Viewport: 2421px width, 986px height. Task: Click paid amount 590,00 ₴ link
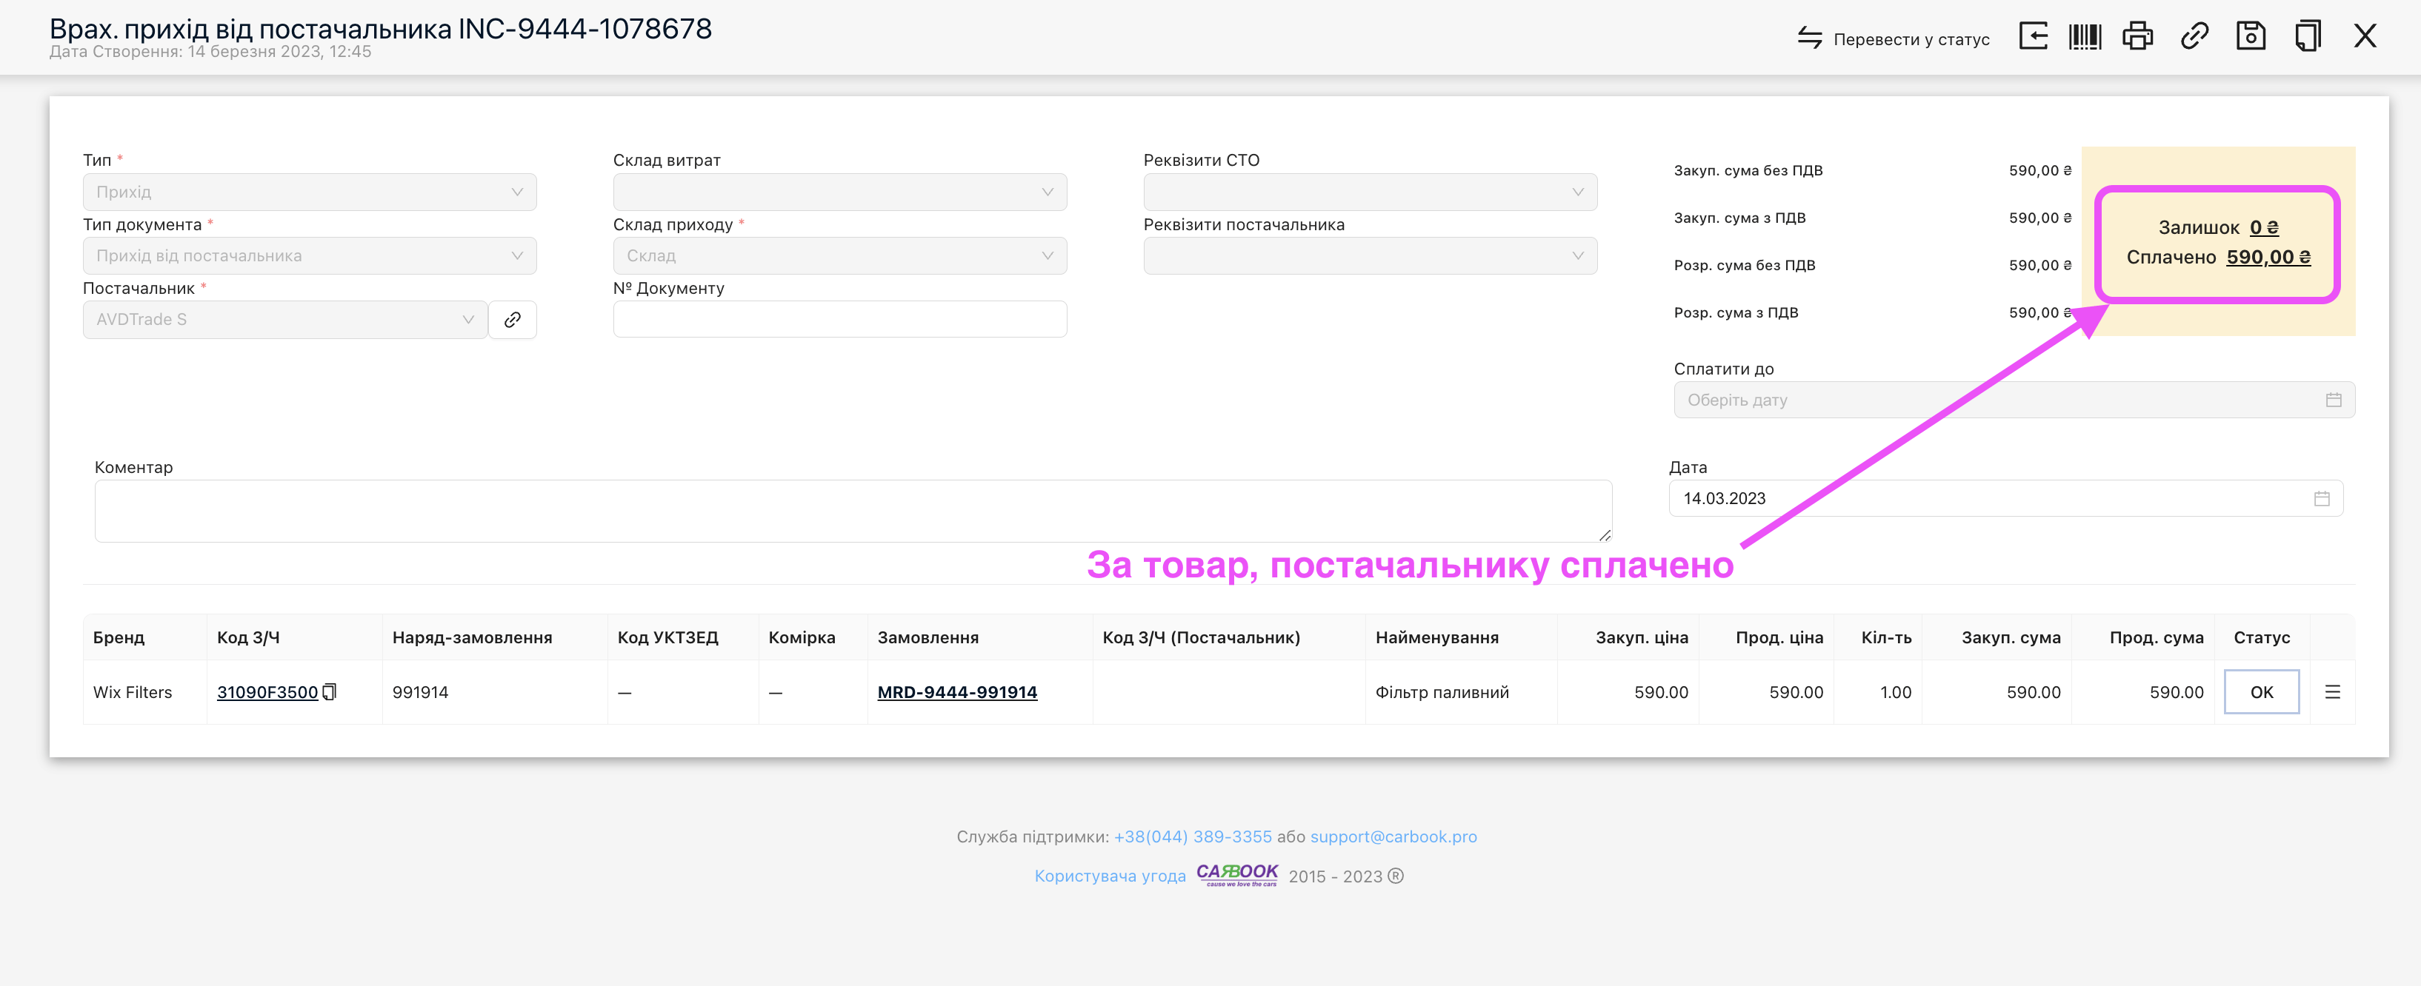pos(2268,258)
